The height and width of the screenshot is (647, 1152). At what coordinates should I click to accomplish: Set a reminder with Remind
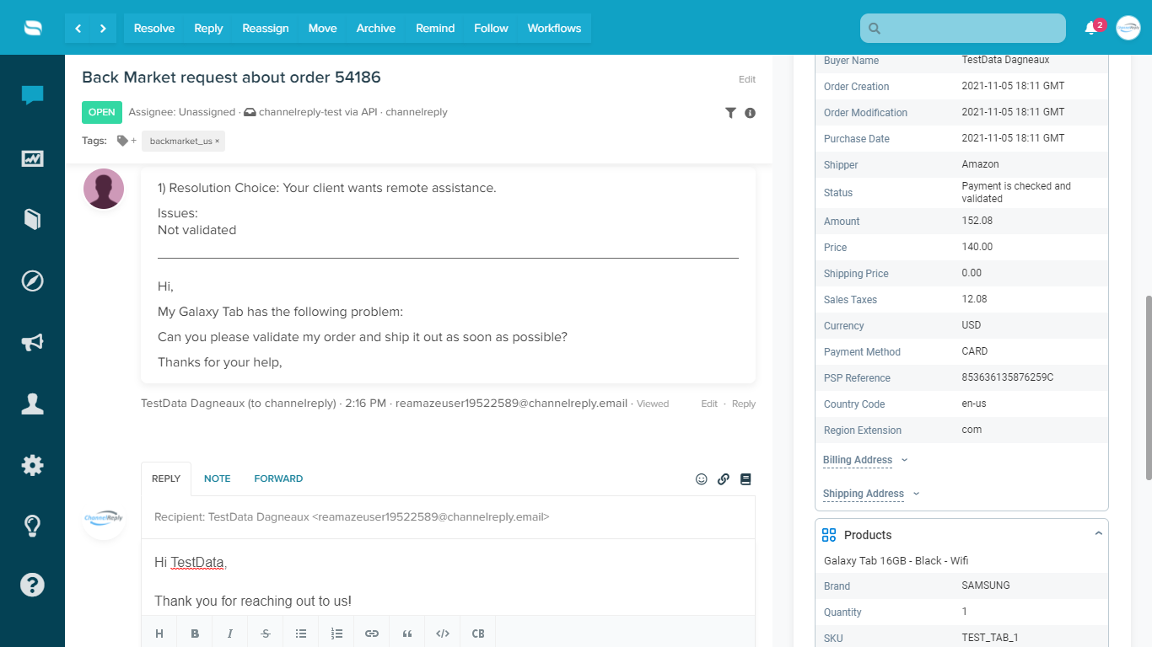tap(435, 28)
